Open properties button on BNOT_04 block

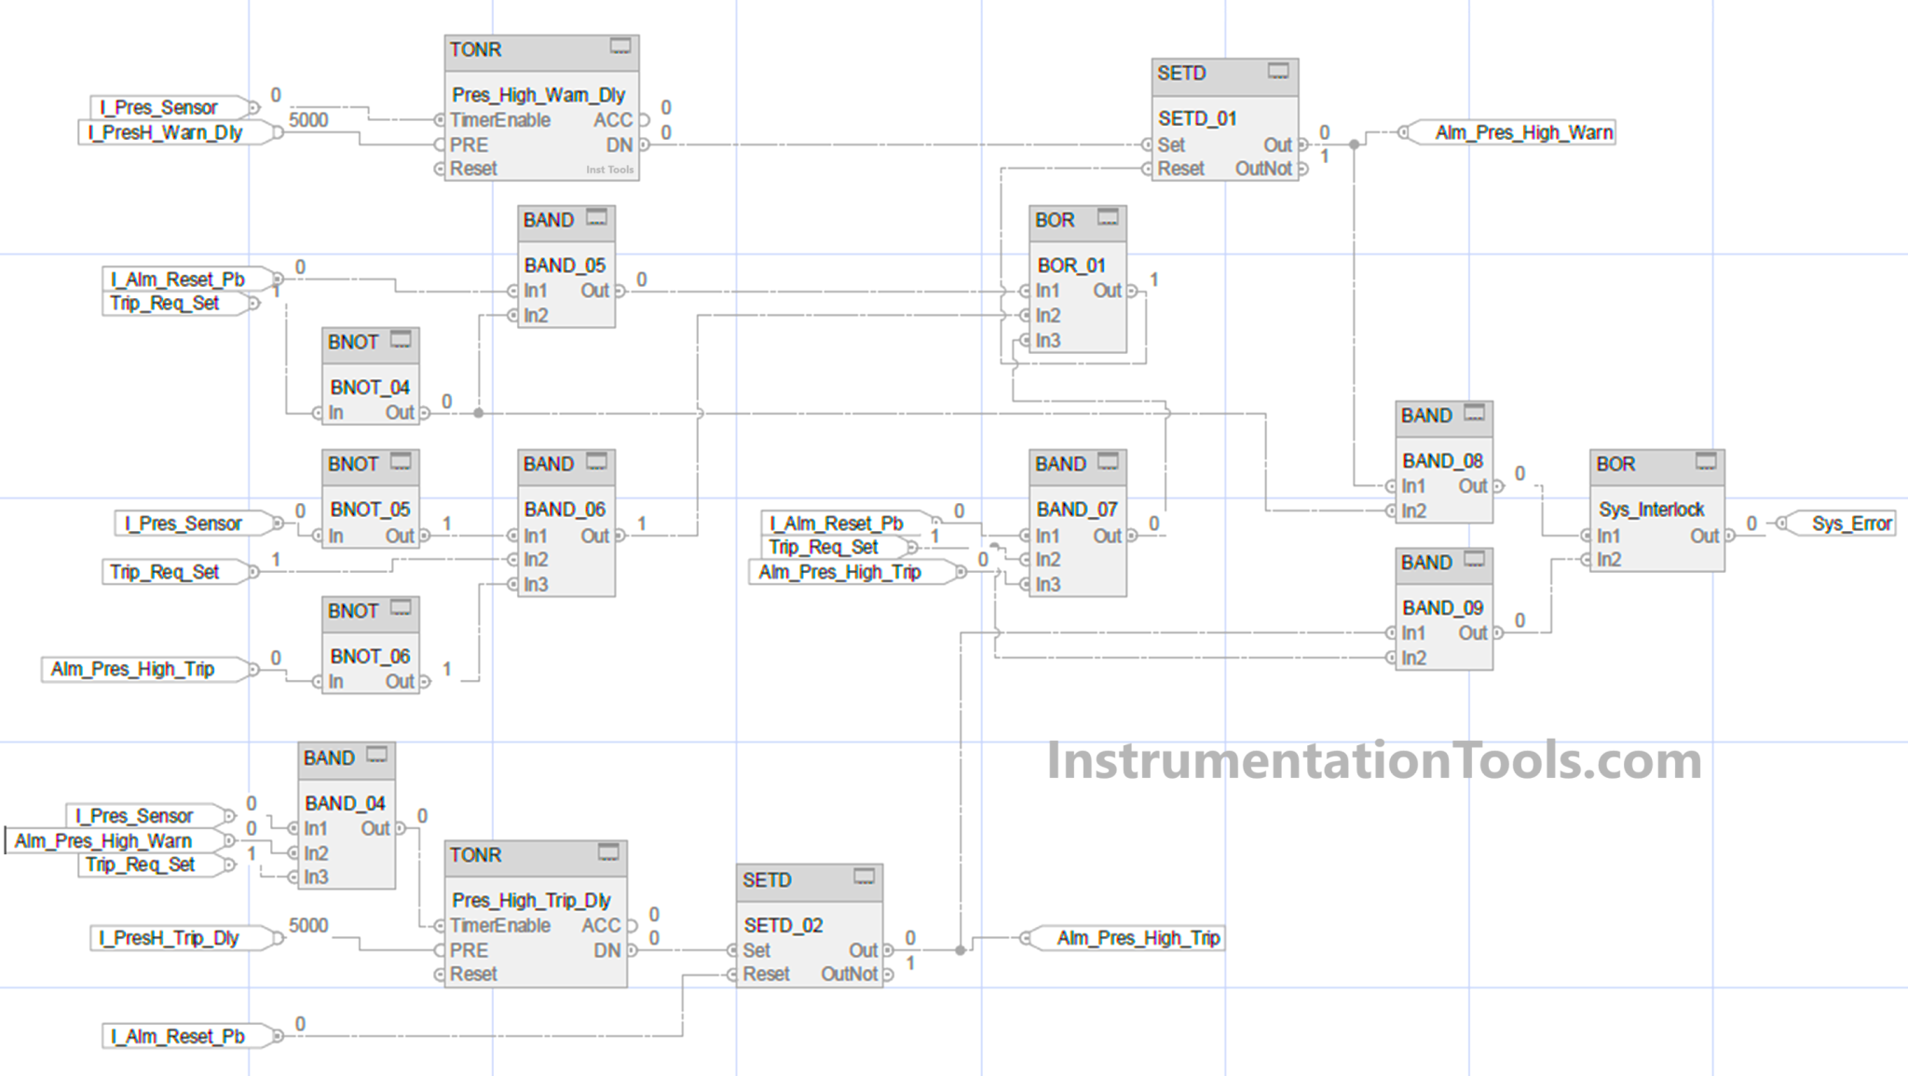point(401,340)
